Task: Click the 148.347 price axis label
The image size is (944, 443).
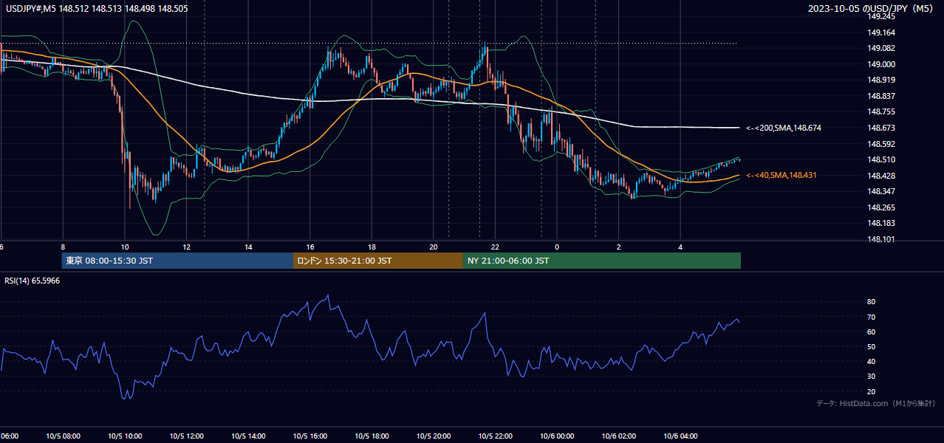Action: pyautogui.click(x=881, y=191)
